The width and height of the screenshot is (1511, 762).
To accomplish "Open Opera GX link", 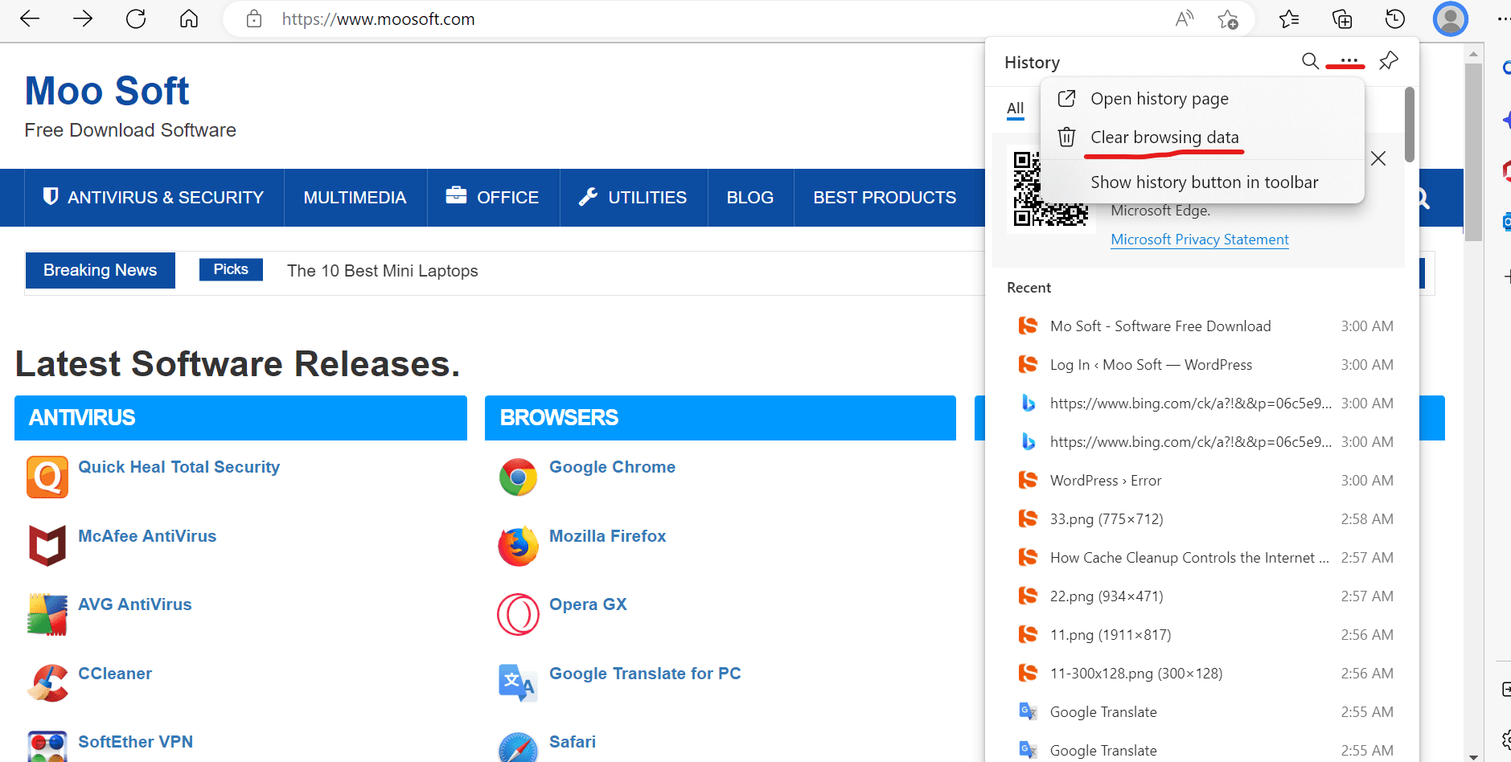I will (x=588, y=604).
